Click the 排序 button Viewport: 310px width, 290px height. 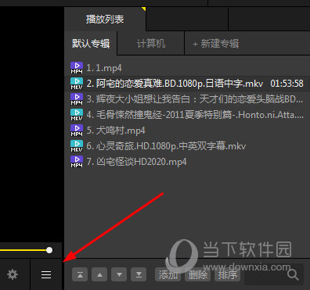pyautogui.click(x=227, y=274)
